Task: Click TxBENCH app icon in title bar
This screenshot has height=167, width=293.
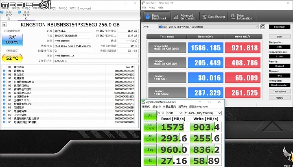Action: click(x=143, y=3)
